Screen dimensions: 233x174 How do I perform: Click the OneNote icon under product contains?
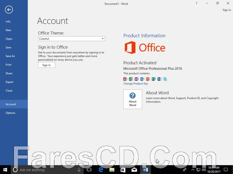point(136,79)
